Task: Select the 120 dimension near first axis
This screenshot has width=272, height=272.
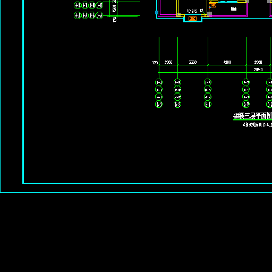Action: click(x=155, y=63)
